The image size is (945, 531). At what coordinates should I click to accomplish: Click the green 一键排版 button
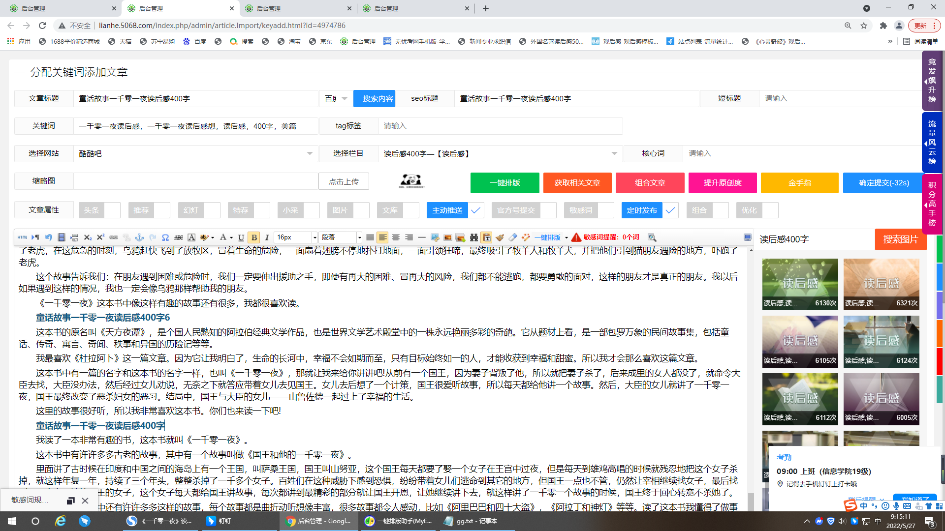(x=504, y=183)
